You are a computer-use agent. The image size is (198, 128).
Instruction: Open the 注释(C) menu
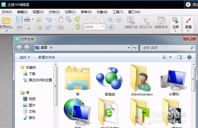point(70,12)
